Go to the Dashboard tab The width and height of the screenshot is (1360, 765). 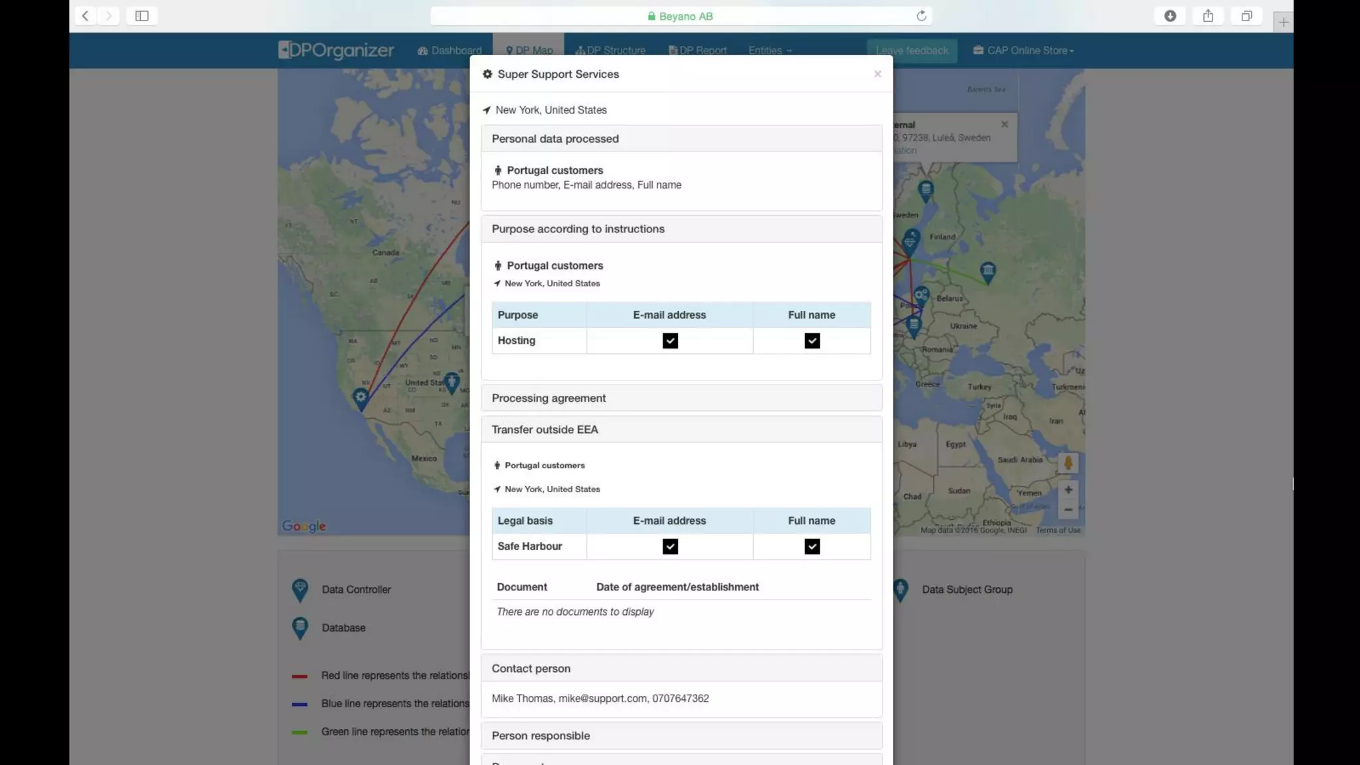pos(450,50)
